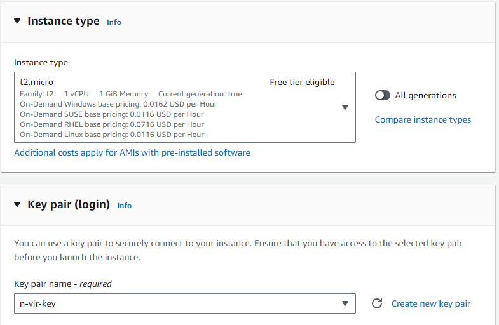This screenshot has height=325, width=499.
Task: Collapse the Instance type section triangle
Action: (x=17, y=21)
